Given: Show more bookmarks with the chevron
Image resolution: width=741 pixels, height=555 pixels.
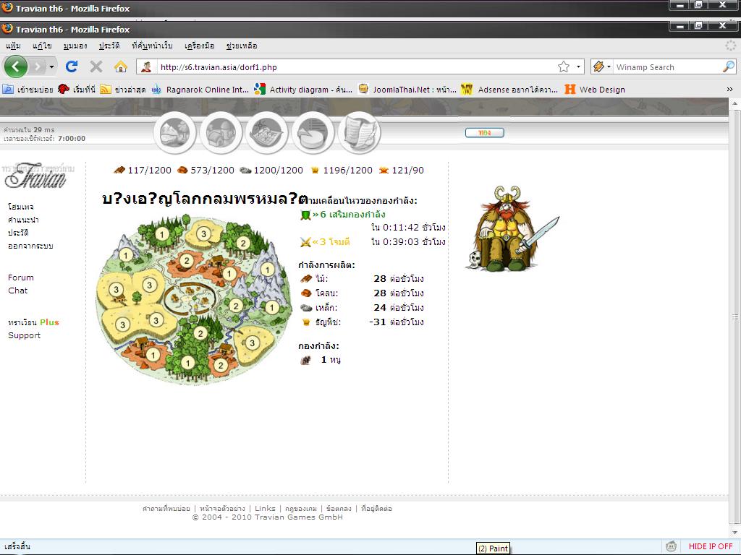Looking at the screenshot, I should 729,89.
